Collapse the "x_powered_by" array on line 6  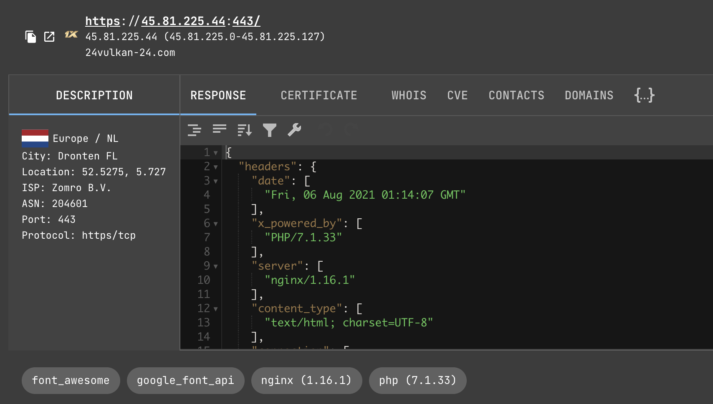tap(216, 224)
